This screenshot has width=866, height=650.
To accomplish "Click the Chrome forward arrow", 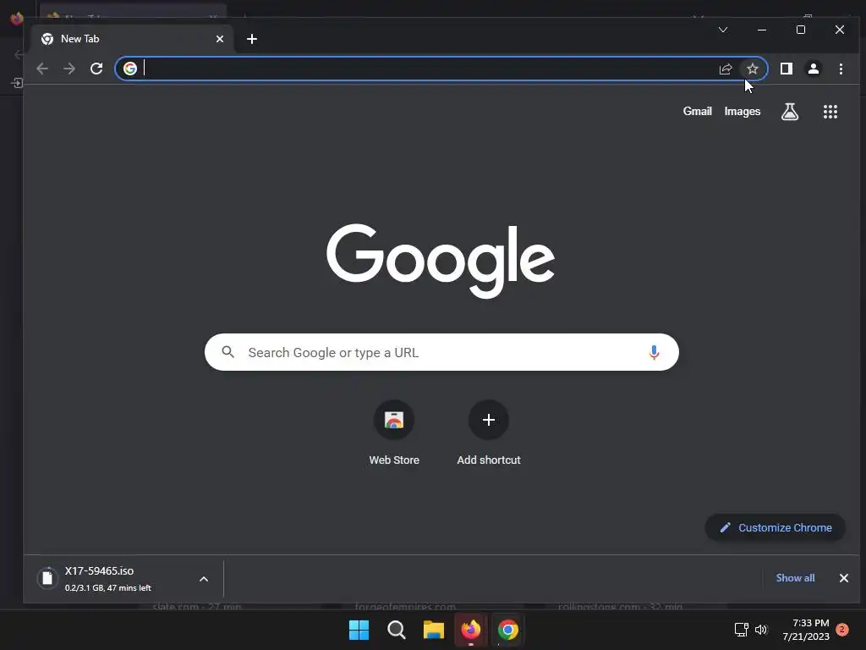I will tap(69, 69).
